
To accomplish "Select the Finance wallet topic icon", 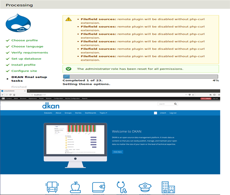I will (98, 187).
